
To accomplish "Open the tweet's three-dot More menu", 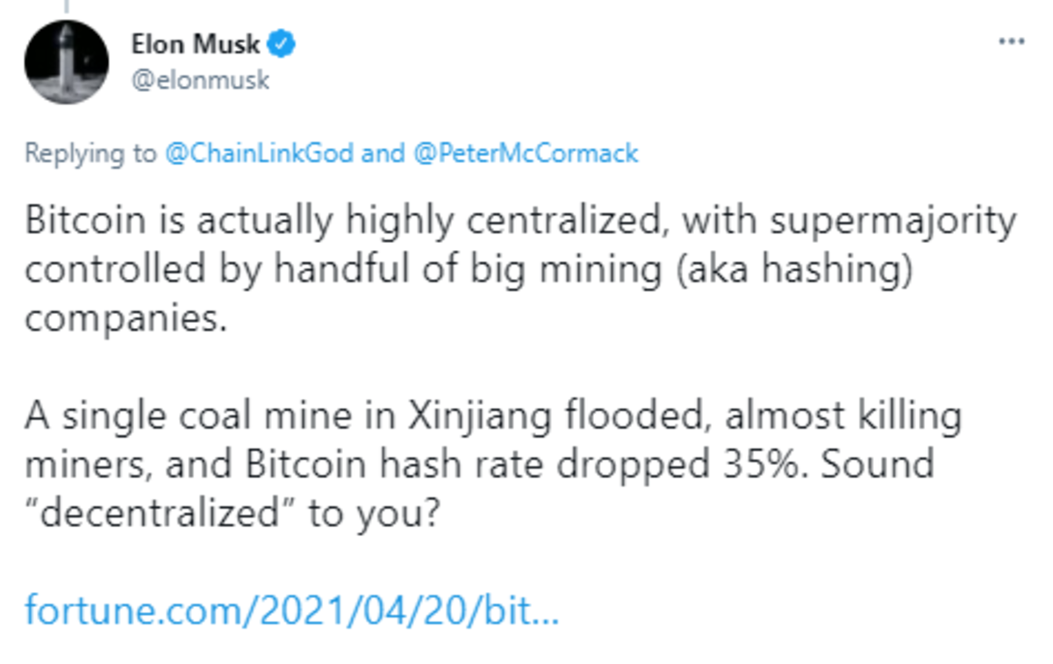I will (x=1012, y=41).
